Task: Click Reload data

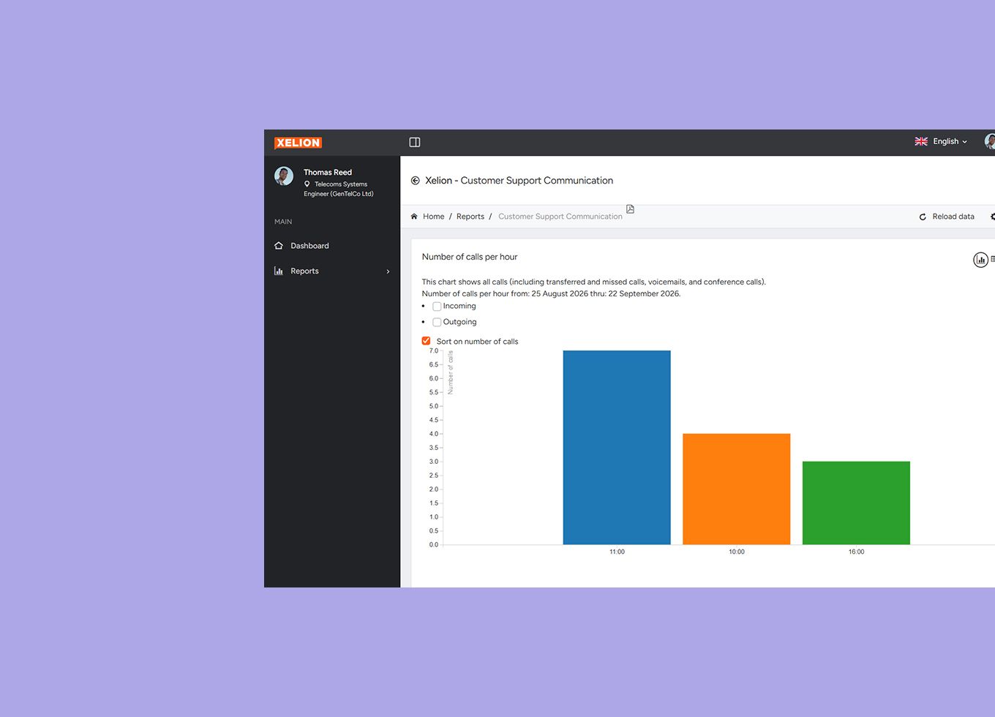Action: pyautogui.click(x=947, y=217)
